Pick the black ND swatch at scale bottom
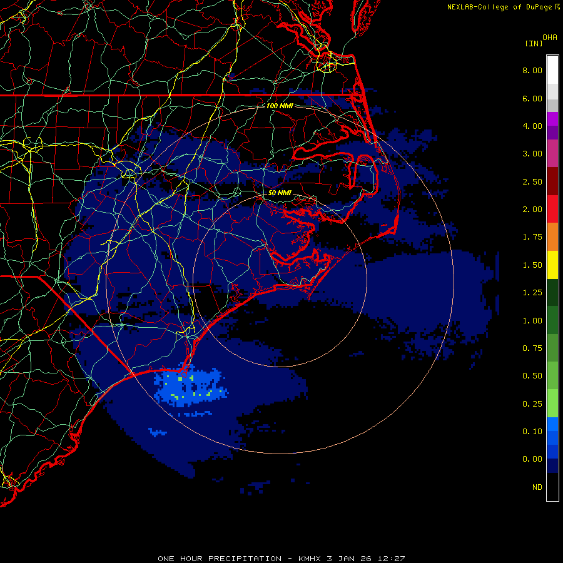 pyautogui.click(x=552, y=487)
